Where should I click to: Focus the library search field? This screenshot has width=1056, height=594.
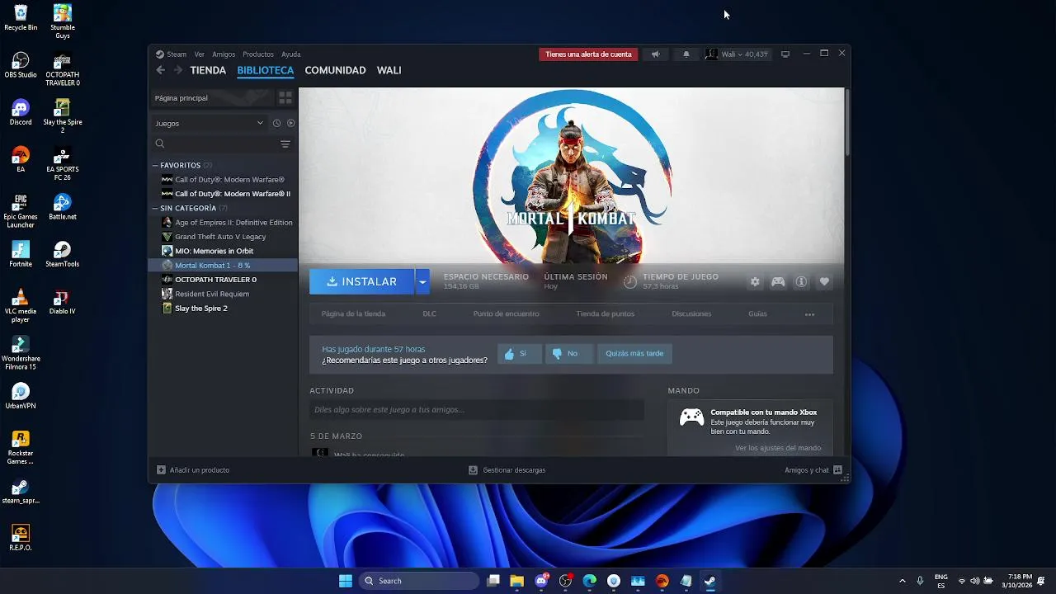tap(216, 144)
